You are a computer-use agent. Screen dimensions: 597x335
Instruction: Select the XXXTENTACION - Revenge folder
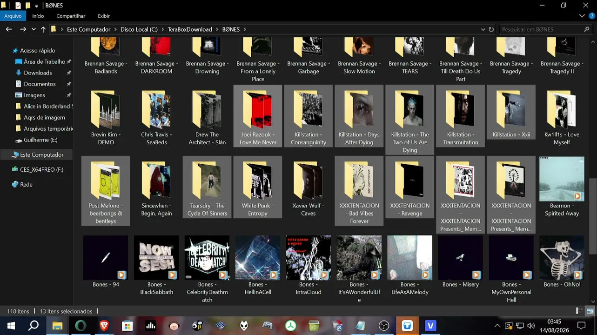410,187
